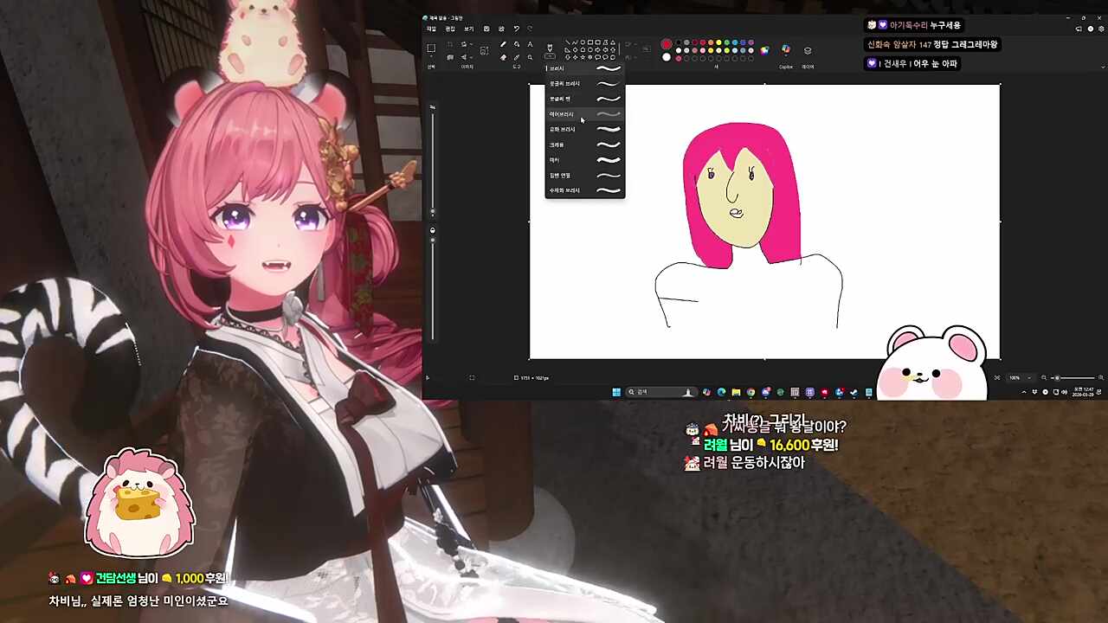
Task: Click the Redo arrow in Paint
Action: point(530,29)
